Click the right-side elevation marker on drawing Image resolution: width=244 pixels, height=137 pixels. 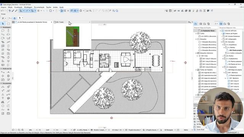point(185,62)
